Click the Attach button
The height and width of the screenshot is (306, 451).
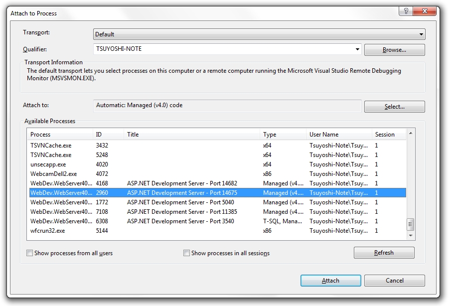click(330, 280)
